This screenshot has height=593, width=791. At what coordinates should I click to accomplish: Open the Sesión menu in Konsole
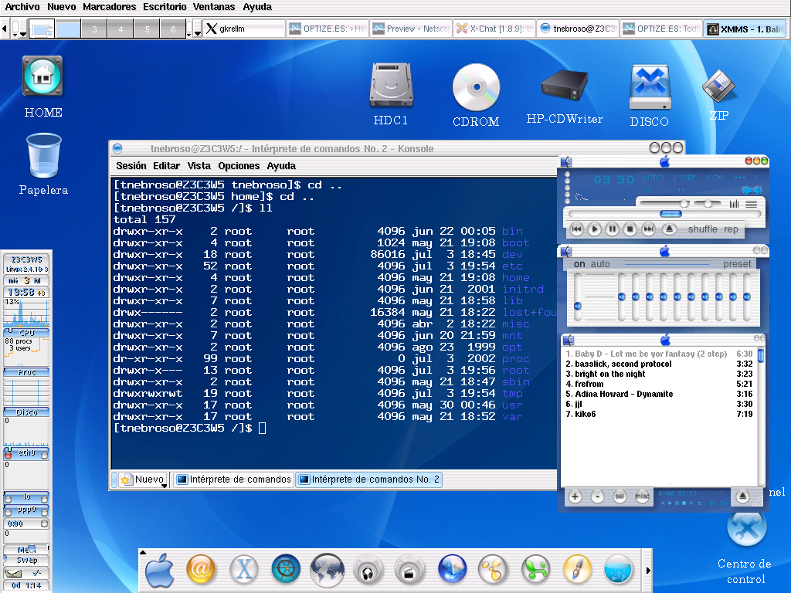pyautogui.click(x=130, y=165)
